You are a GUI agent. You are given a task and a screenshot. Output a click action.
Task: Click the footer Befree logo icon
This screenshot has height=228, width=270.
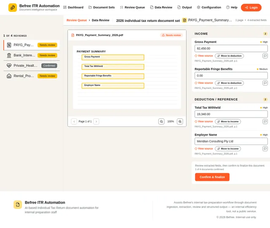pos(18,204)
